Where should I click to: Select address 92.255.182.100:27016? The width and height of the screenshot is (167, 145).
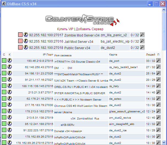[x=46, y=41]
